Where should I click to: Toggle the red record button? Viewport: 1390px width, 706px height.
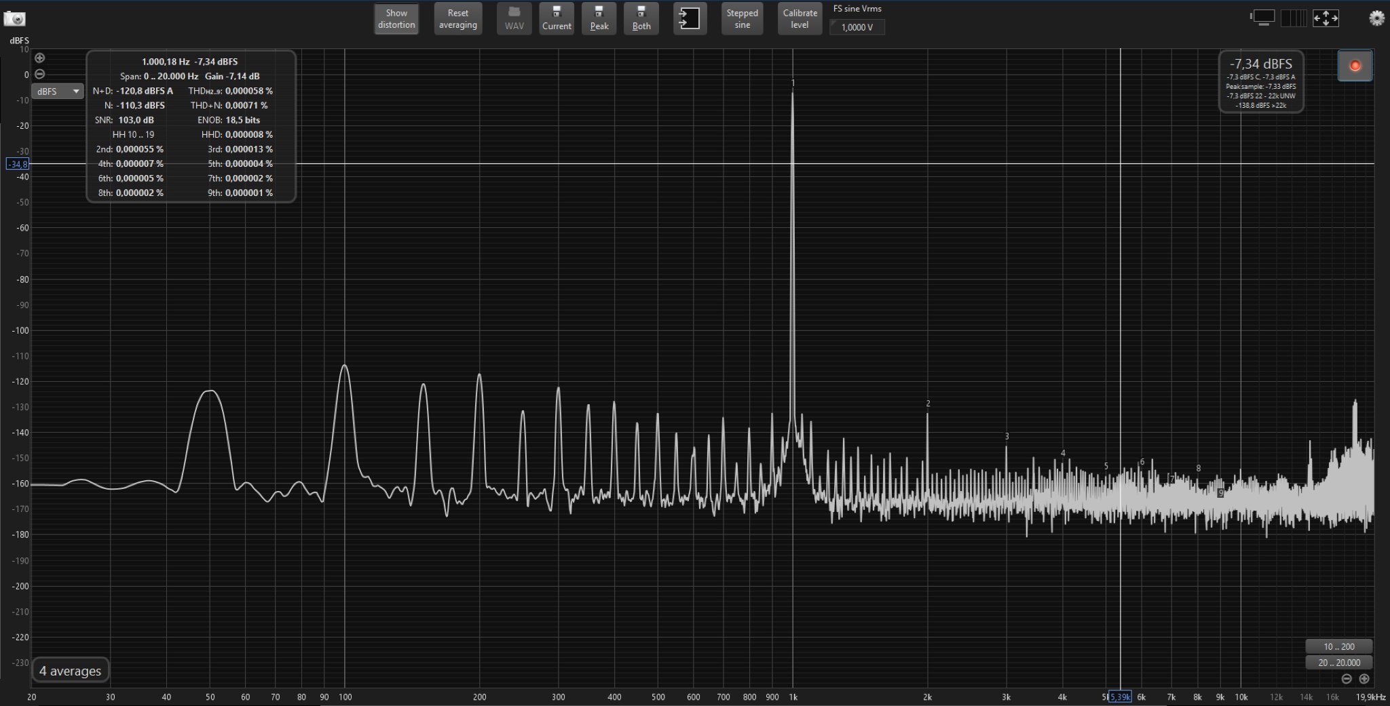pos(1355,66)
